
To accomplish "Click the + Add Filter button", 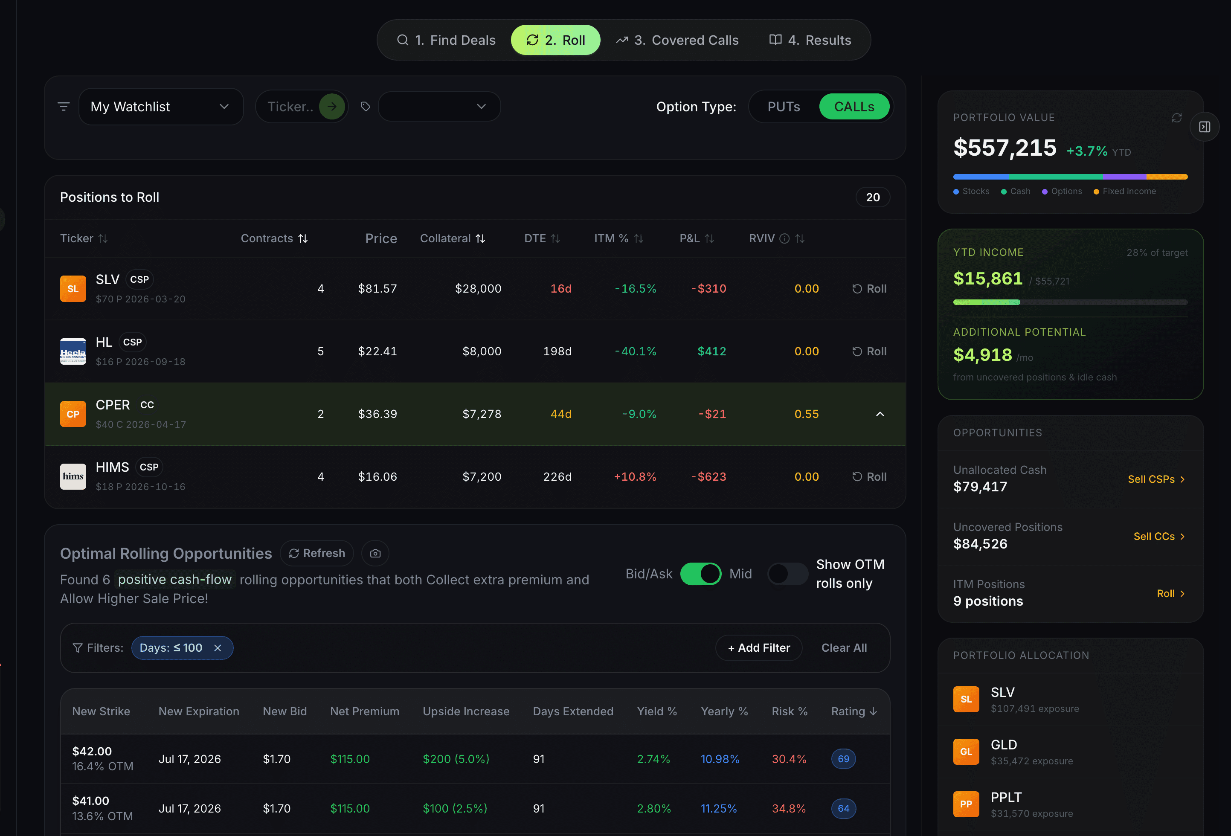I will pos(758,648).
